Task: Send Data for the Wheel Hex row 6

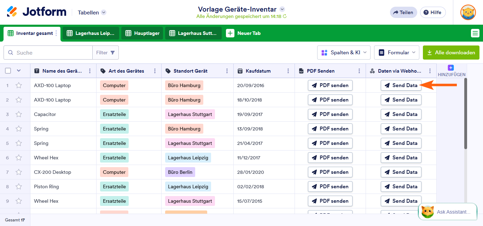Action: coord(401,157)
